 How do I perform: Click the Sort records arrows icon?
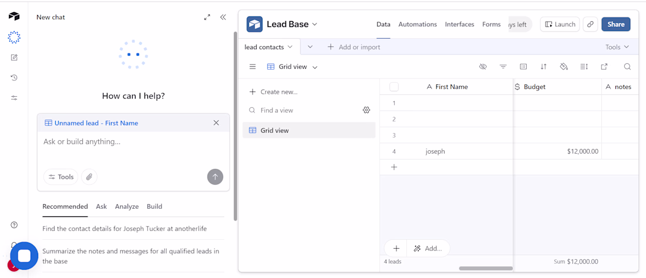(544, 67)
